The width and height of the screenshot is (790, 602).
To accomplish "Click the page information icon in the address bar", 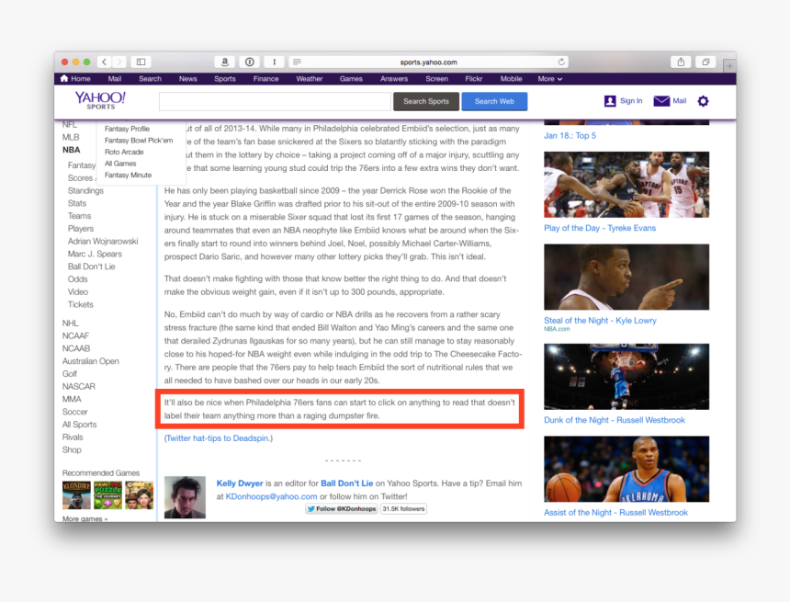I will [249, 61].
